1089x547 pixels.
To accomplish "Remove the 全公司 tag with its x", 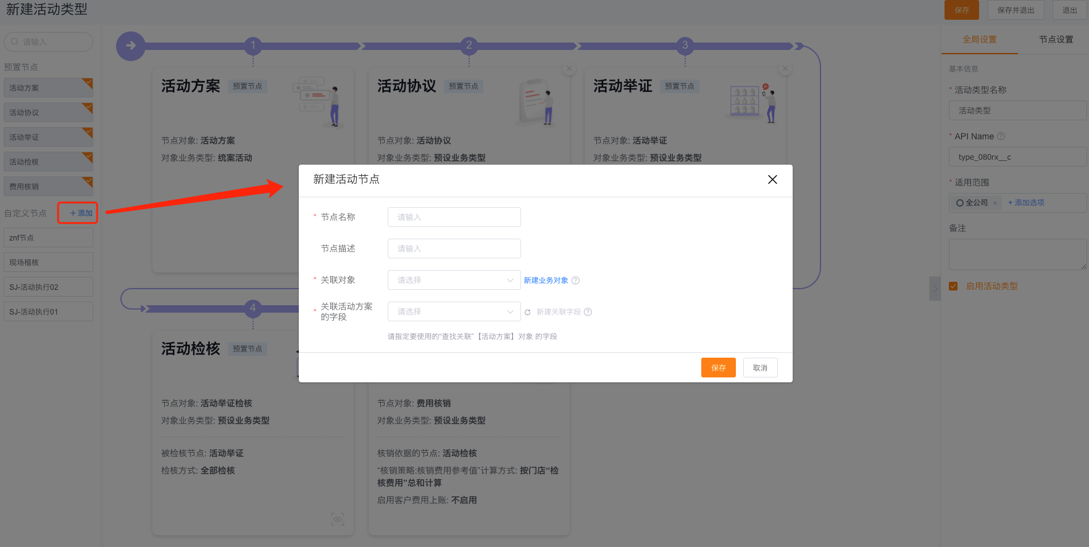I will tap(995, 203).
